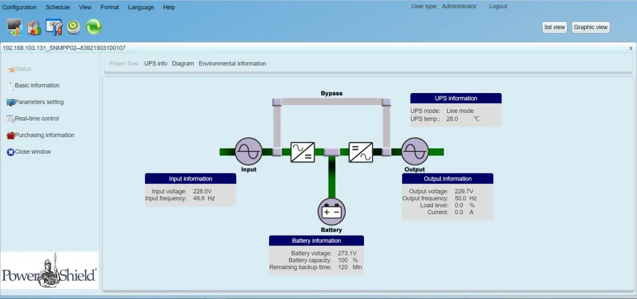The image size is (637, 299).
Task: Click the monitor with bar chart toolbar icon
Action: 15,27
